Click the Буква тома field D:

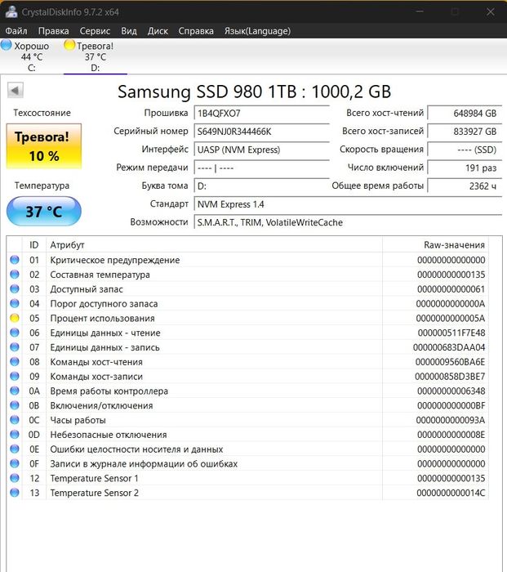pos(262,186)
